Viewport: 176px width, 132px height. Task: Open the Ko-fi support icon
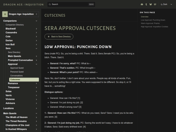(x=155, y=4)
